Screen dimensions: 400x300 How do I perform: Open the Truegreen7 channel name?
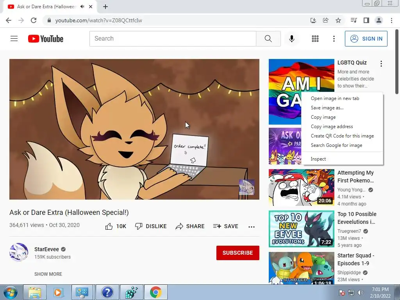click(x=349, y=231)
